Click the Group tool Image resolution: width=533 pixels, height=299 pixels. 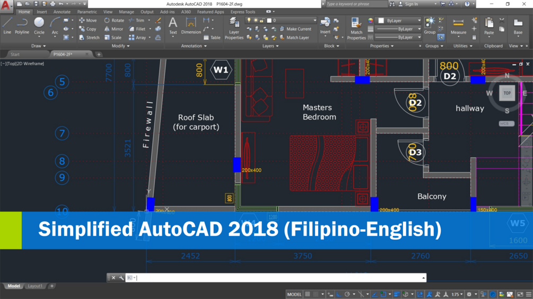[430, 26]
